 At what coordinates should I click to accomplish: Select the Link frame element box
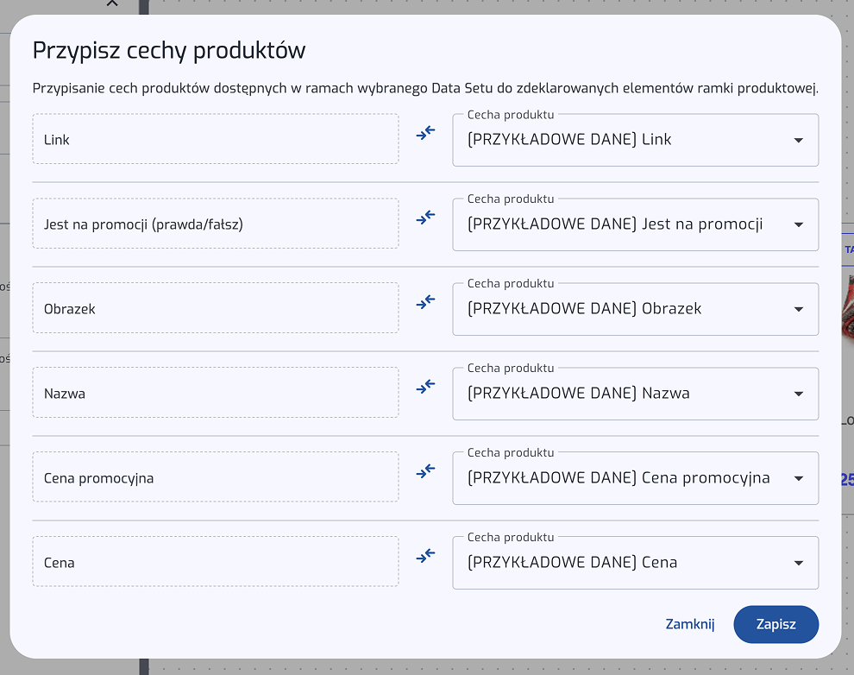pyautogui.click(x=216, y=139)
